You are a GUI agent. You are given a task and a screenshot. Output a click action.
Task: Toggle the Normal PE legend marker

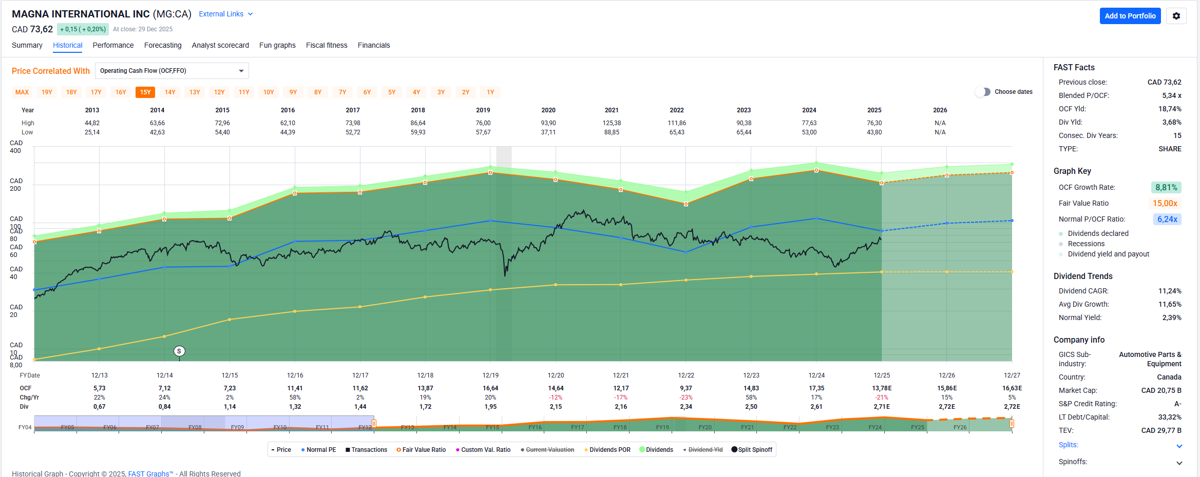303,450
